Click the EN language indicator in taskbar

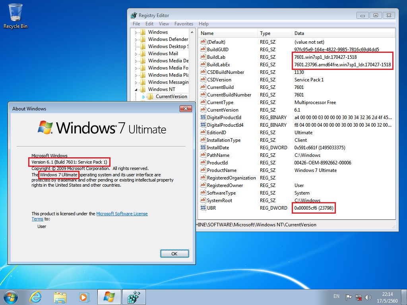pos(336,296)
